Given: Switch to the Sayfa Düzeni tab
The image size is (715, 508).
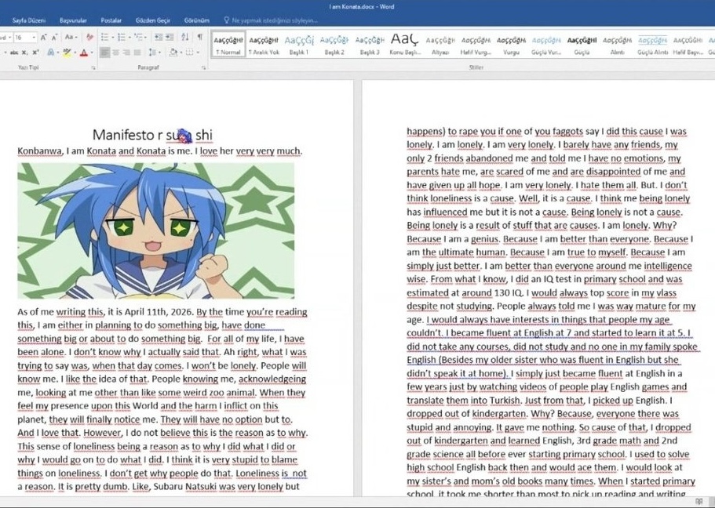Looking at the screenshot, I should tap(26, 20).
